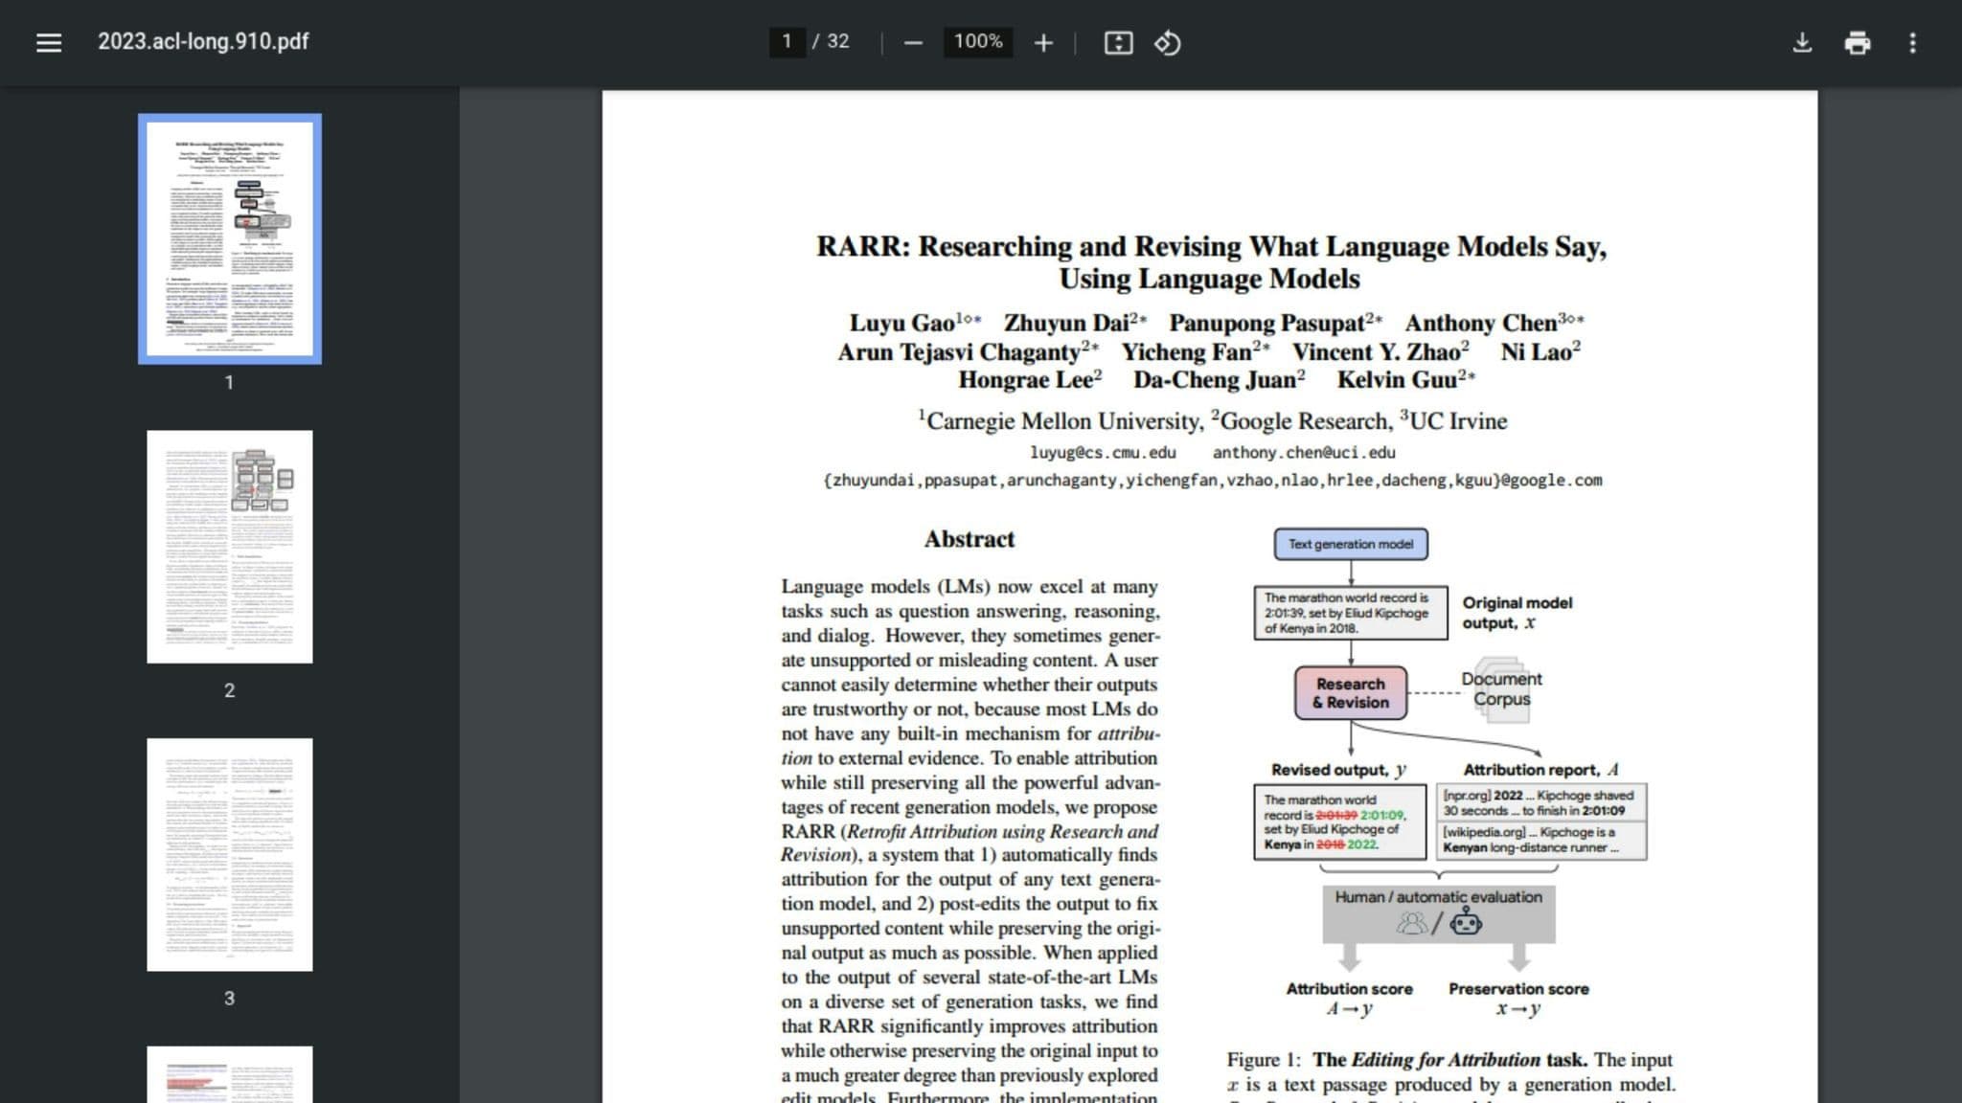Viewport: 1962px width, 1103px height.
Task: Click the 'Text generation model' box in figure
Action: pos(1351,544)
